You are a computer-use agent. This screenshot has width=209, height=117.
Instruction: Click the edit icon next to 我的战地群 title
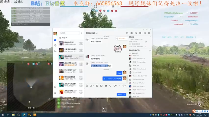point(97,33)
